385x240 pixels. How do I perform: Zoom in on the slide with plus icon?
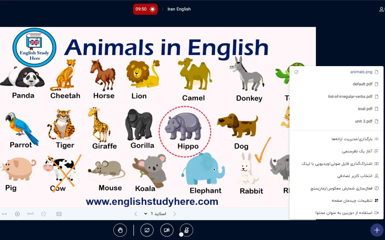coord(17,214)
